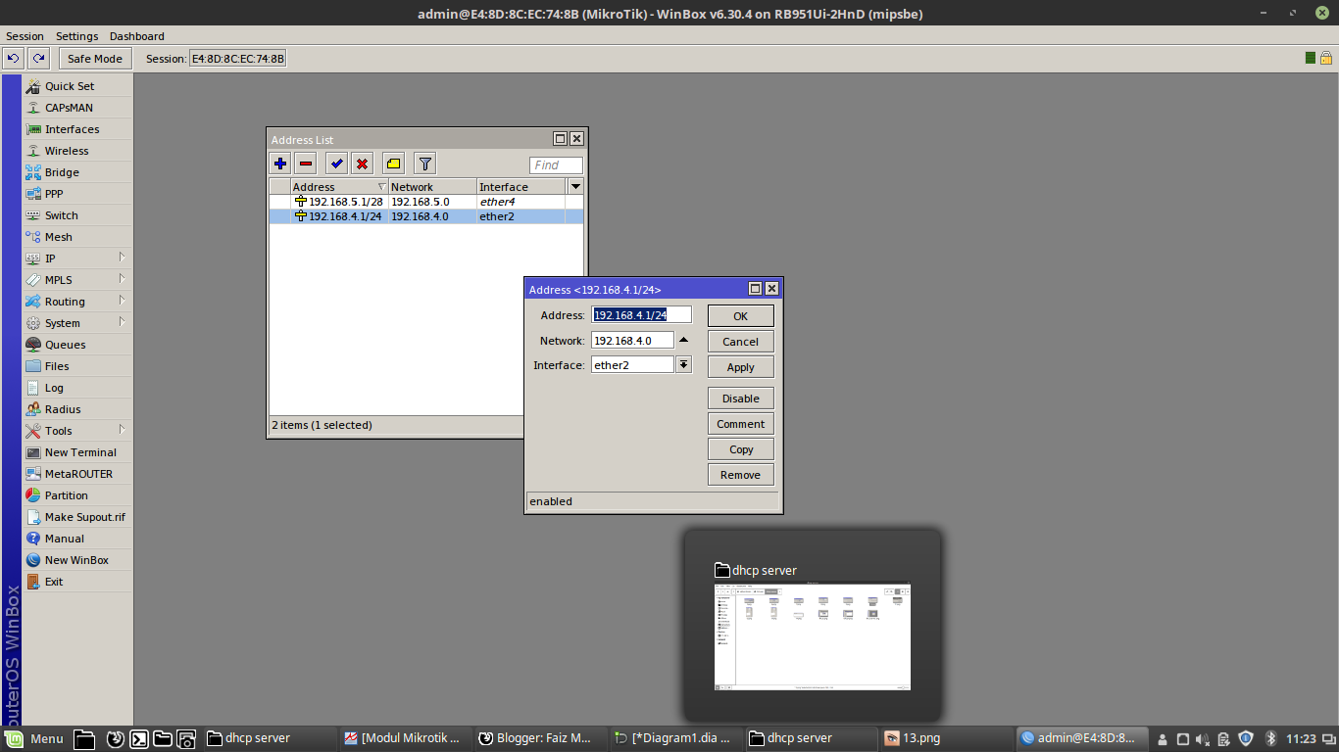The image size is (1339, 752).
Task: Enable address with blue checkmark icon
Action: pyautogui.click(x=337, y=164)
